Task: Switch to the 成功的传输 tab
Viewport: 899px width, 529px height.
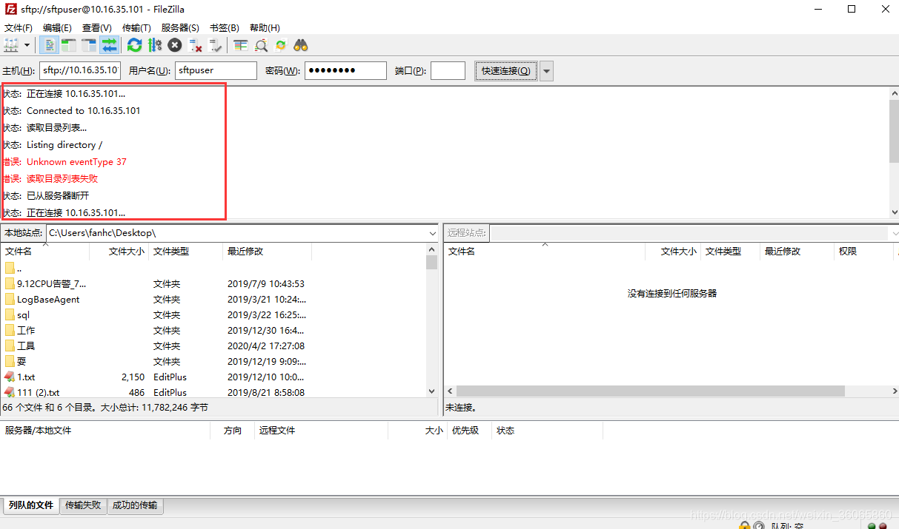Action: [135, 505]
